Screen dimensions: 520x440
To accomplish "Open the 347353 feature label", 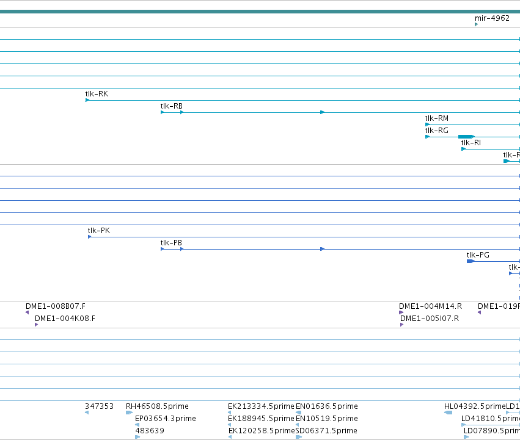I will point(99,406).
